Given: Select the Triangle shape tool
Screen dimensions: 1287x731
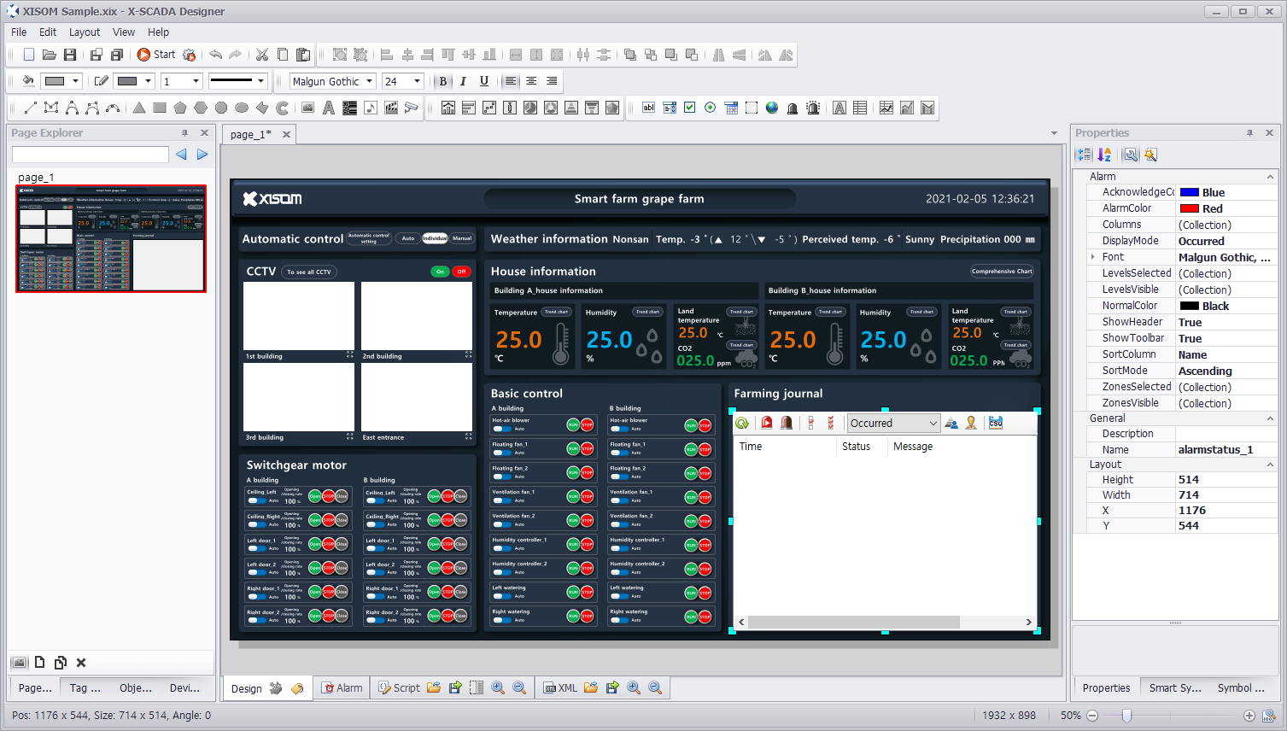Looking at the screenshot, I should click(139, 108).
